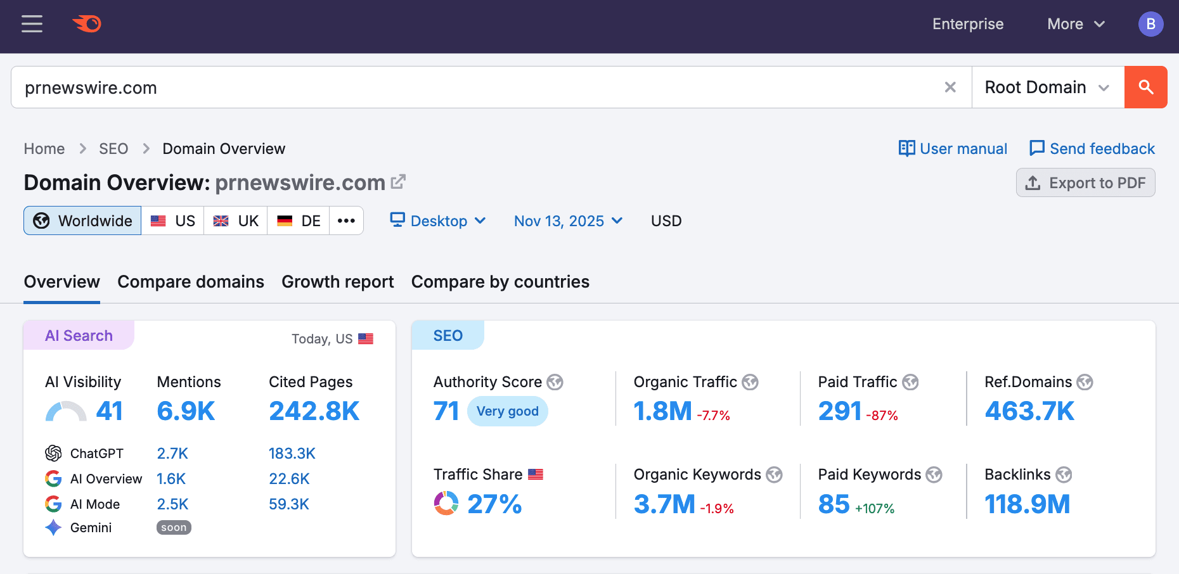Open the Nov 13, 2025 date picker
The image size is (1179, 574).
569,220
